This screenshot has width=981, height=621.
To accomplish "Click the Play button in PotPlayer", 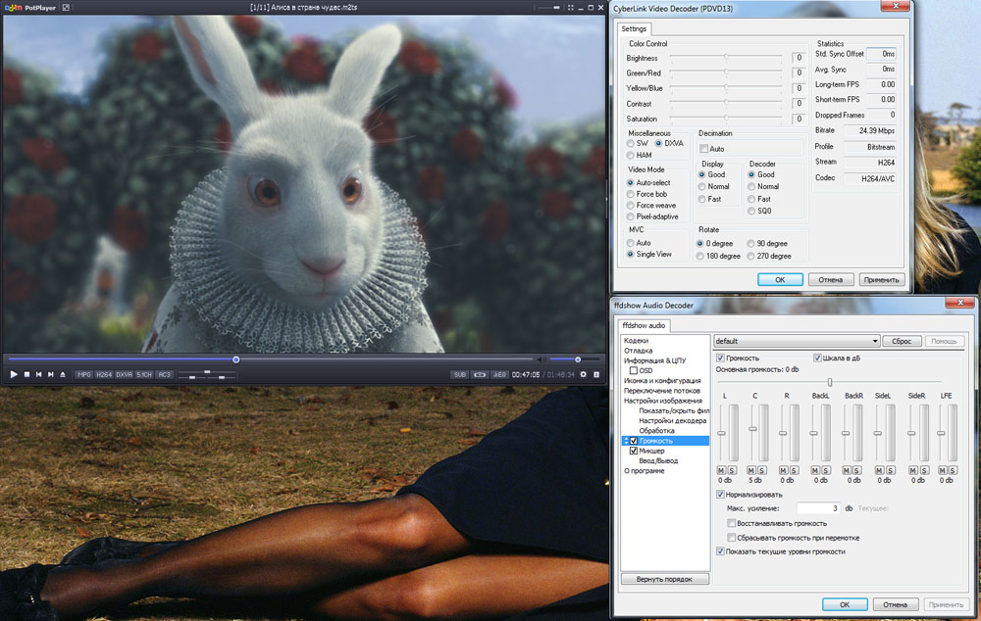I will tap(14, 374).
